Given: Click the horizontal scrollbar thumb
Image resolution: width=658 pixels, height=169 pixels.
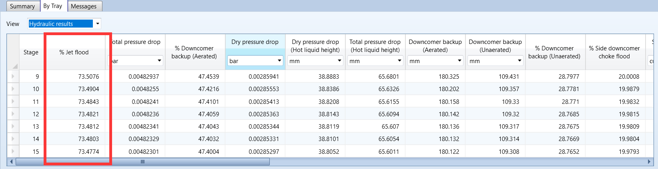Looking at the screenshot, I should [x=142, y=162].
